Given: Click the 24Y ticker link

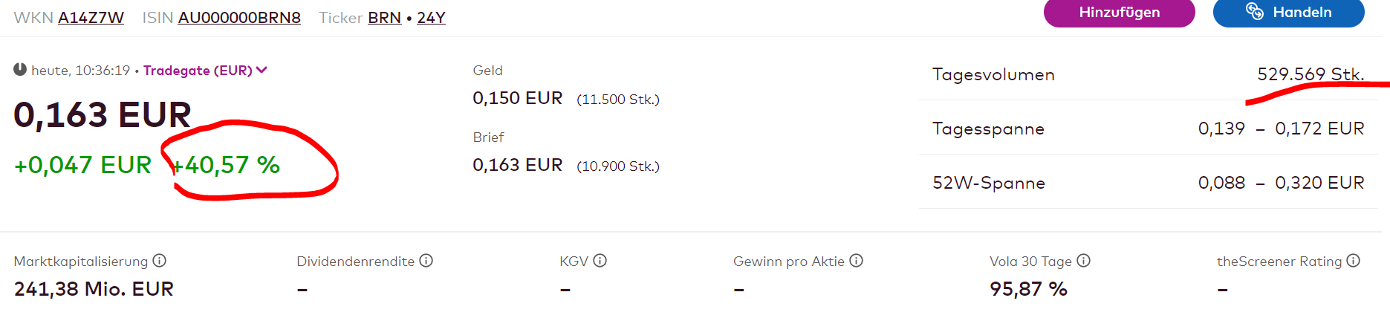Looking at the screenshot, I should pos(431,18).
